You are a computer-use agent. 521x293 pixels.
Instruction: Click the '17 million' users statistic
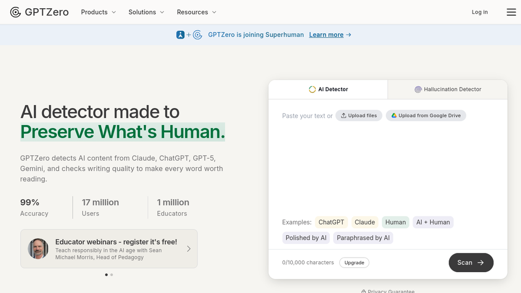click(101, 202)
